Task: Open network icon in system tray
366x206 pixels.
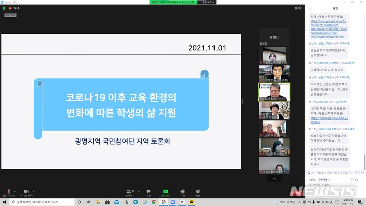Action: point(323,202)
